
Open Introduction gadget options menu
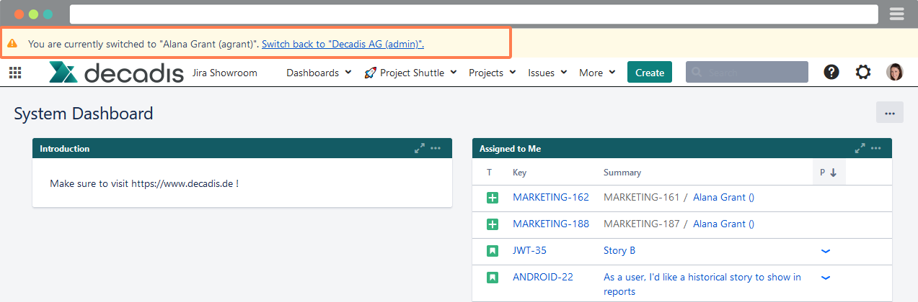click(436, 148)
